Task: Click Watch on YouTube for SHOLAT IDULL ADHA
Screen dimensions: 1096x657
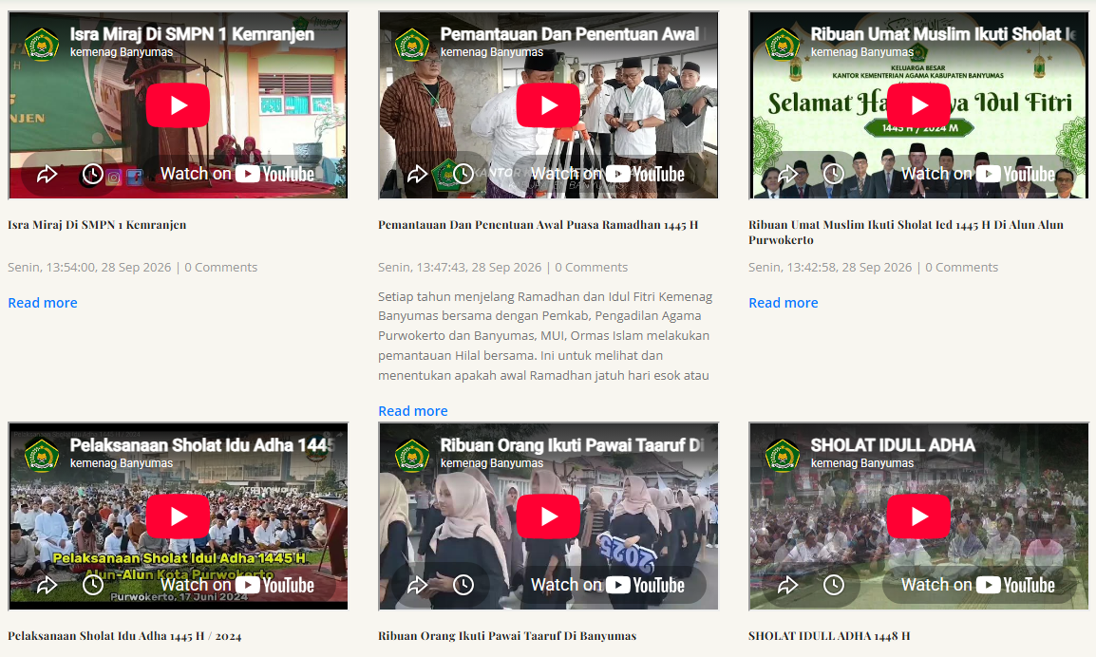Action: (978, 584)
